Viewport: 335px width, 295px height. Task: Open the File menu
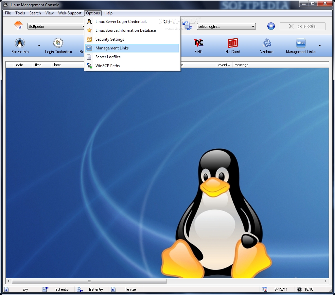point(8,13)
